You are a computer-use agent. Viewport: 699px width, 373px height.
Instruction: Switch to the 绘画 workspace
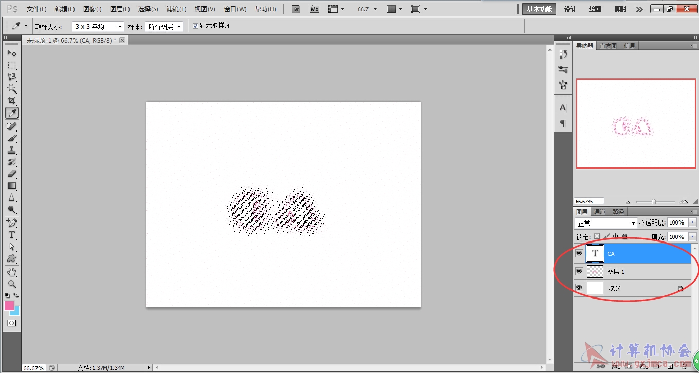(x=595, y=9)
